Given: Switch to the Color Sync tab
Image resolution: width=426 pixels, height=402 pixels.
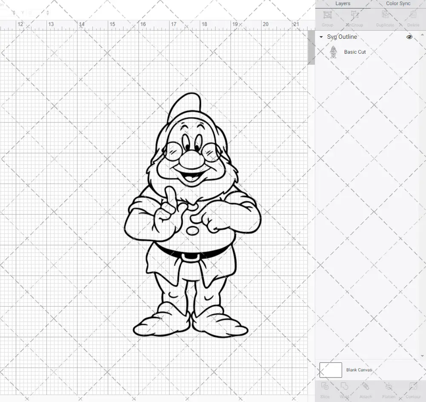Looking at the screenshot, I should [x=398, y=3].
